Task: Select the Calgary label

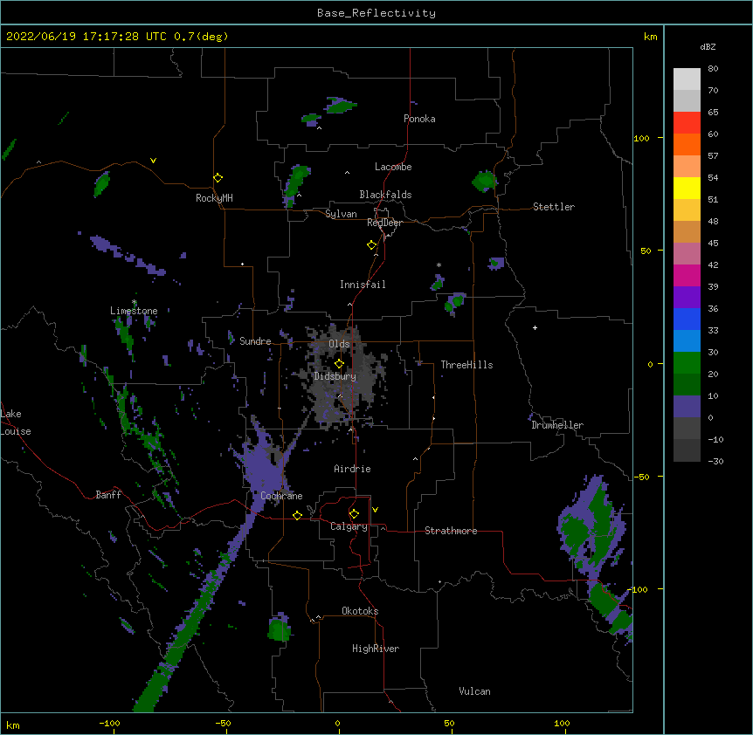Action: (x=349, y=526)
